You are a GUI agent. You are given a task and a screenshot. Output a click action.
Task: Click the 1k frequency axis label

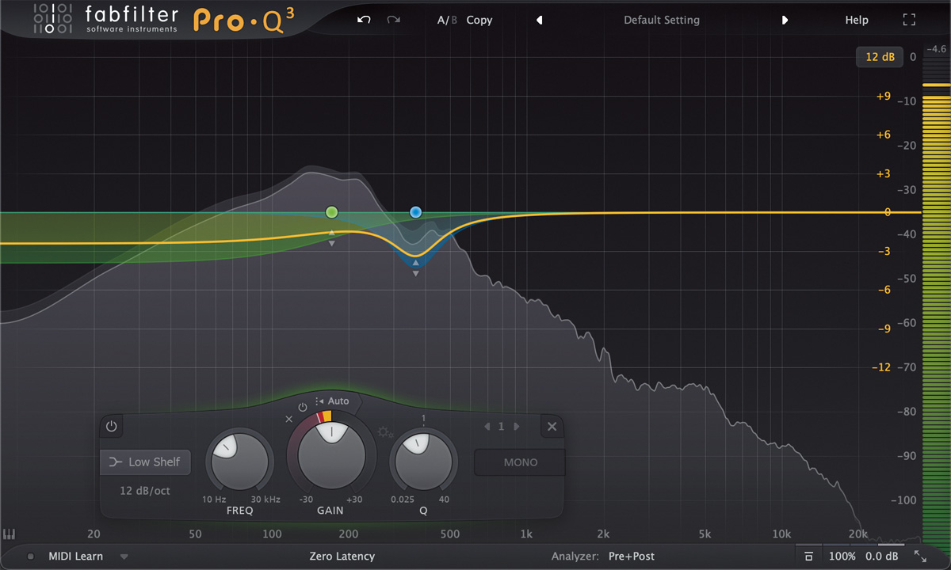pos(526,534)
